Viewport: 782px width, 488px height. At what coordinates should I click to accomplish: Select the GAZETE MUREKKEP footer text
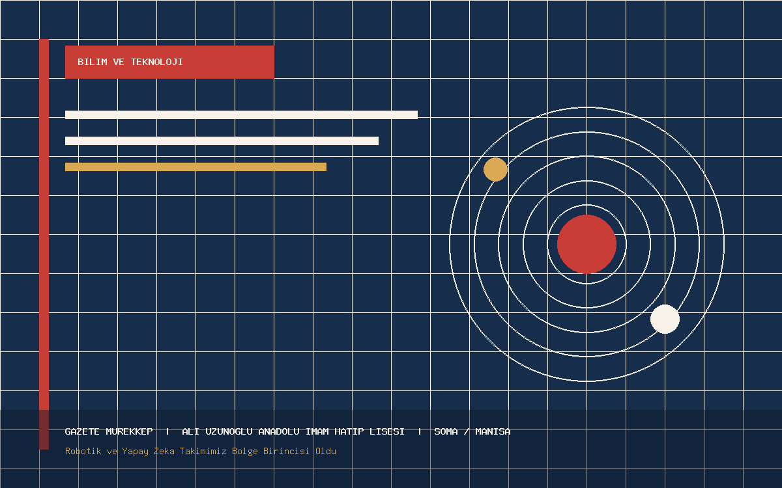click(x=109, y=431)
